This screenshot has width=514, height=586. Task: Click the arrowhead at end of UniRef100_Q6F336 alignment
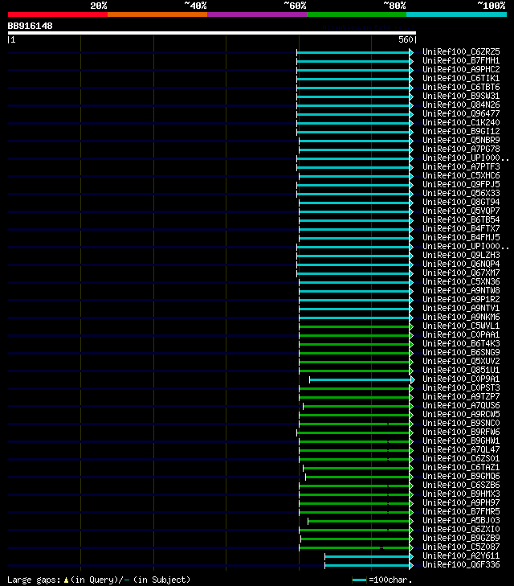point(411,565)
